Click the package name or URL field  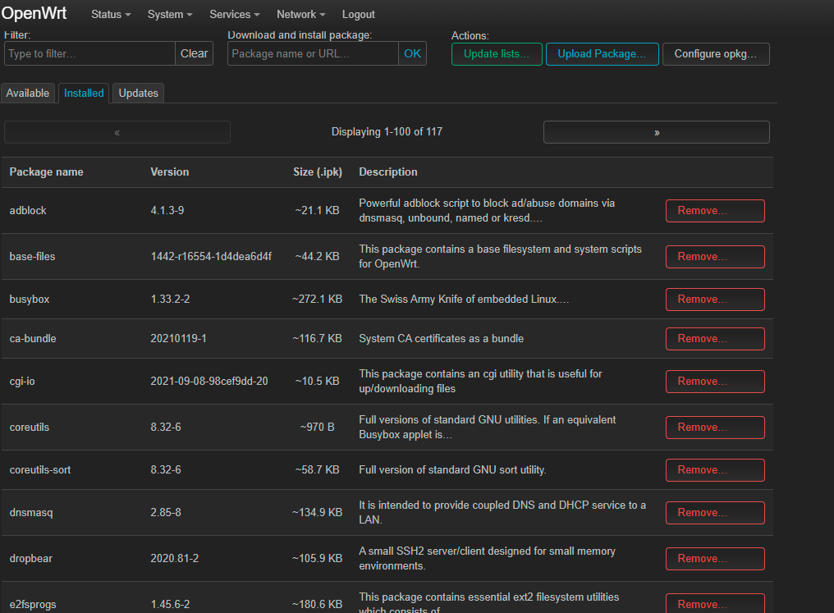313,53
